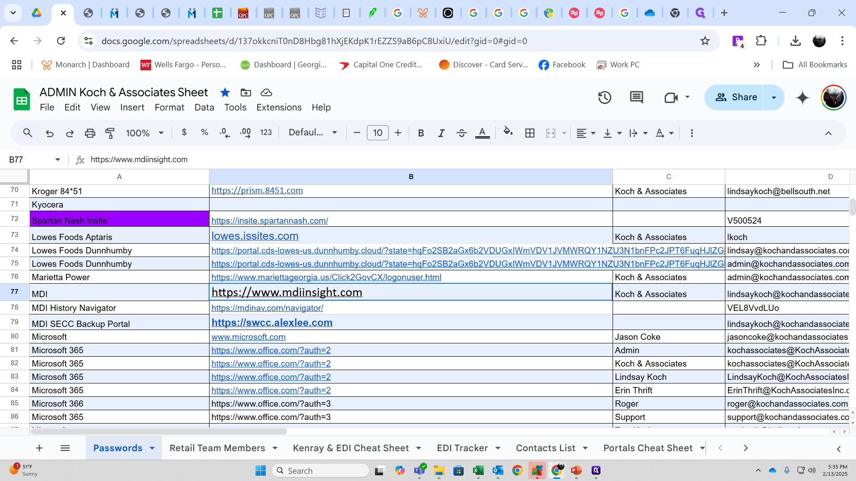This screenshot has width=856, height=481.
Task: Open the toolbar more options menu
Action: (692, 133)
